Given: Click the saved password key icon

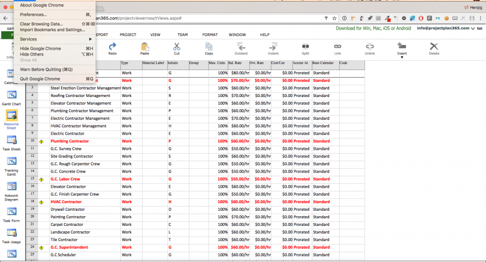Looking at the screenshot, I should (326, 18).
